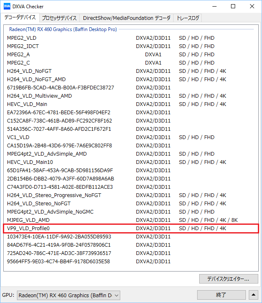Switch to the デコーダデバイス tab
Image resolution: width=262 pixels, height=303 pixels.
pyautogui.click(x=20, y=17)
